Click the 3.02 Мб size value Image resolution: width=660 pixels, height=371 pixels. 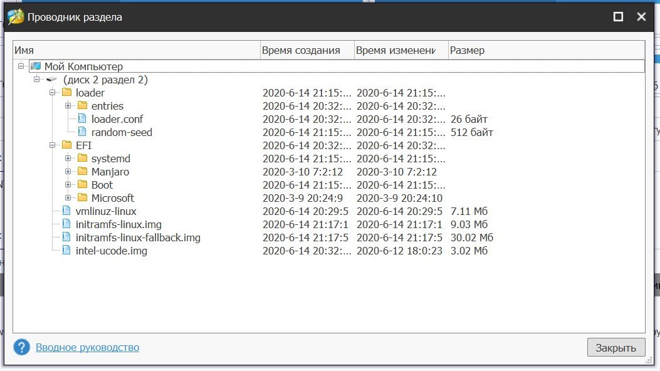[469, 251]
